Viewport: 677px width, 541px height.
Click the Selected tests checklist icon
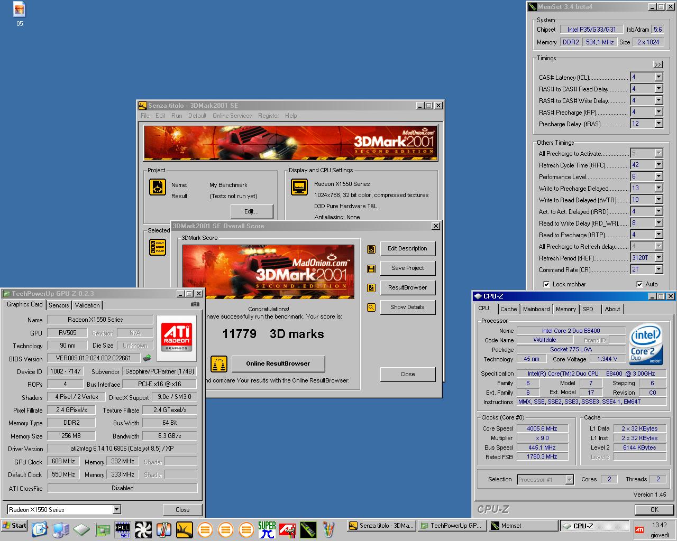158,247
